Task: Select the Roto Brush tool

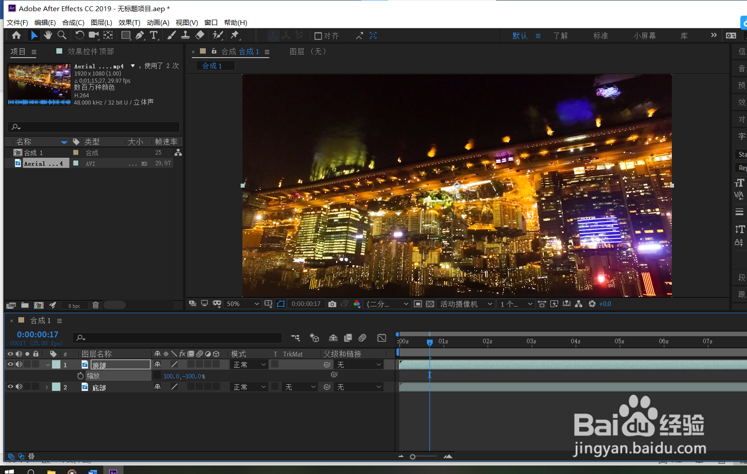Action: point(218,35)
